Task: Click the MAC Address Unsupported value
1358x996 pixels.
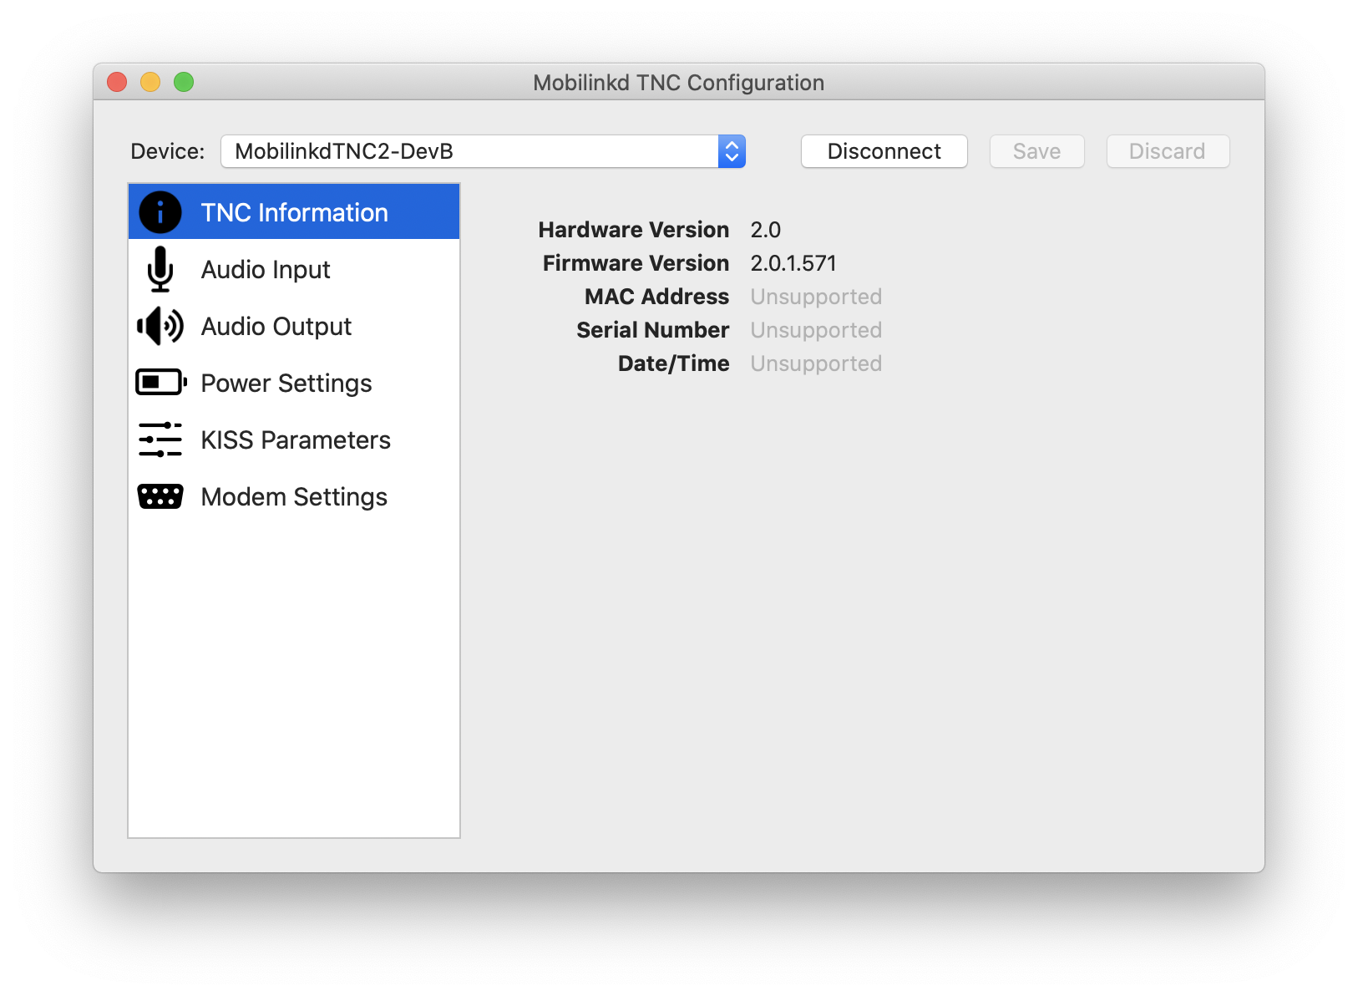Action: [x=816, y=297]
